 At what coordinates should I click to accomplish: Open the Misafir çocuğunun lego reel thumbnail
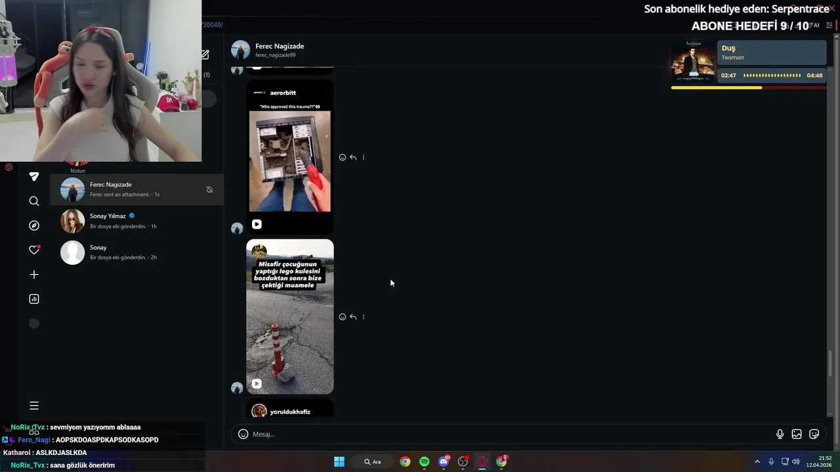pyautogui.click(x=290, y=317)
